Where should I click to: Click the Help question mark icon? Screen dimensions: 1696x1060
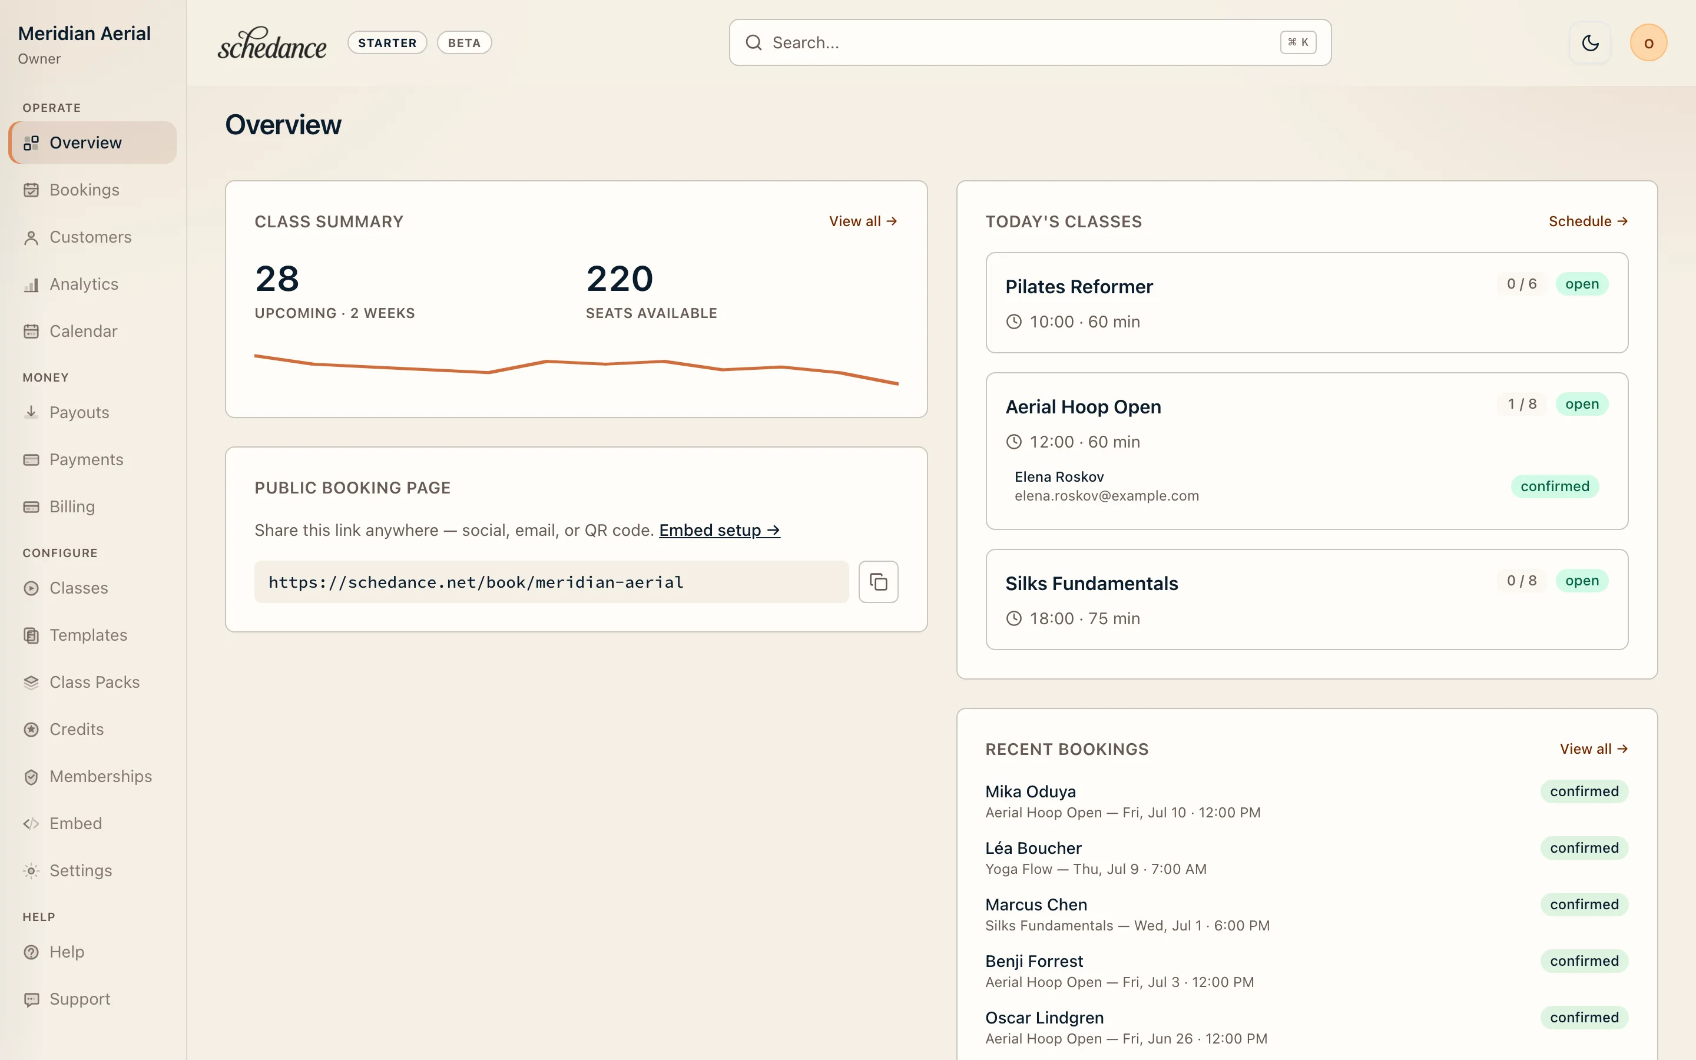(x=31, y=952)
